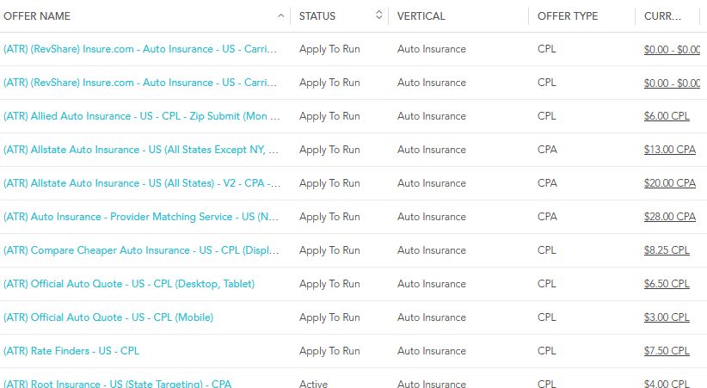Toggle Status column sort arrows
Viewport: 707px width, 388px height.
pyautogui.click(x=378, y=15)
